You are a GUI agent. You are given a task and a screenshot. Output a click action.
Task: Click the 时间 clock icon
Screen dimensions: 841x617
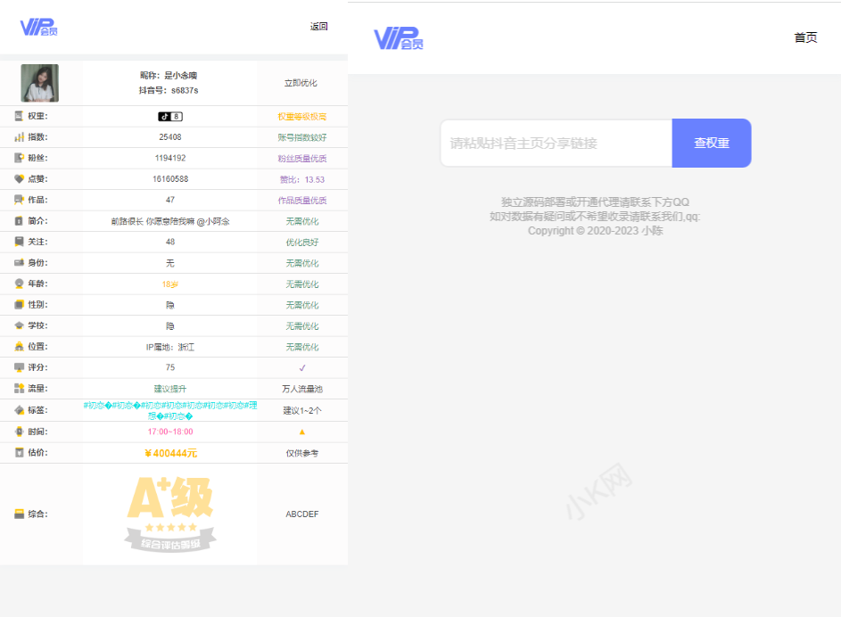pos(19,432)
